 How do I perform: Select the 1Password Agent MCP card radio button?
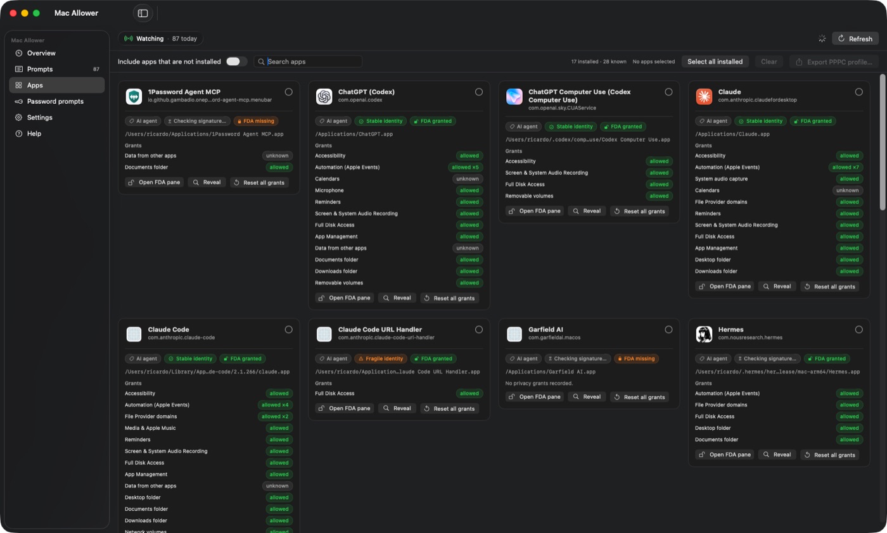coord(289,92)
